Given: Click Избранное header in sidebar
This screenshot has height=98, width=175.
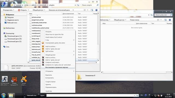Looking at the screenshot, I should [x=10, y=14].
